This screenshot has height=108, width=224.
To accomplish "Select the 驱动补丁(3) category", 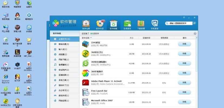I will pyautogui.click(x=65, y=85).
